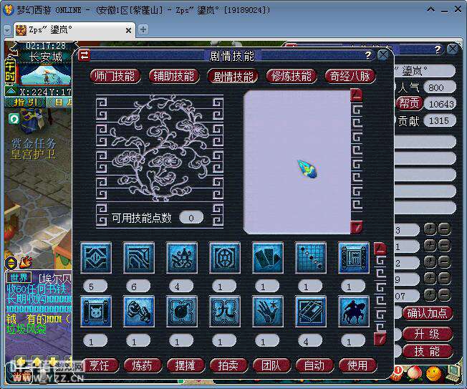Switch to the 修炼技能 tab

click(x=292, y=76)
